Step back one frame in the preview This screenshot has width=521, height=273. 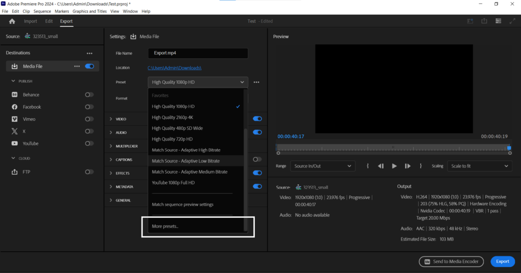coord(381,166)
